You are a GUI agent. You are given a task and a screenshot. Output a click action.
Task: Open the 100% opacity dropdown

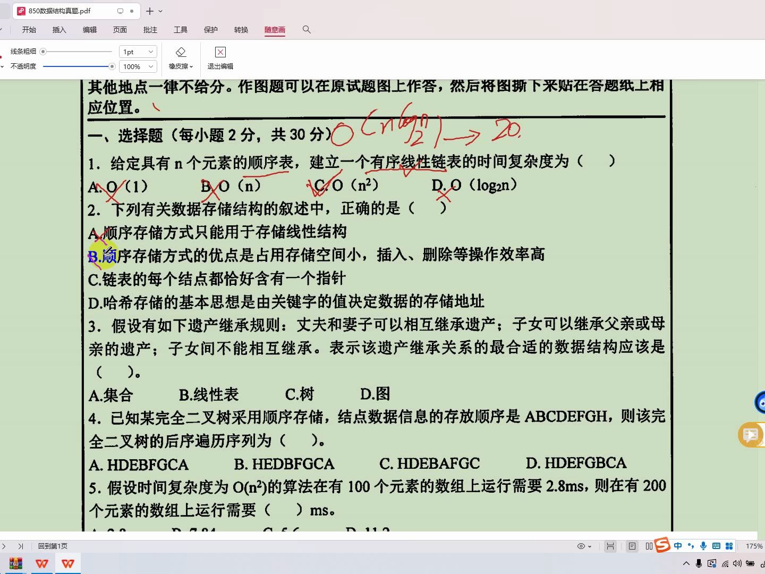pos(138,66)
